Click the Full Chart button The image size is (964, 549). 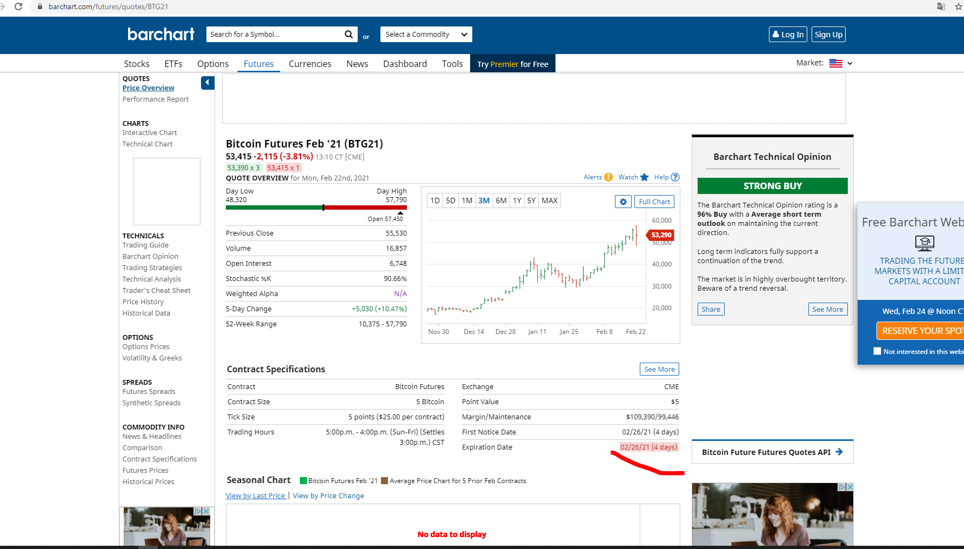coord(654,201)
